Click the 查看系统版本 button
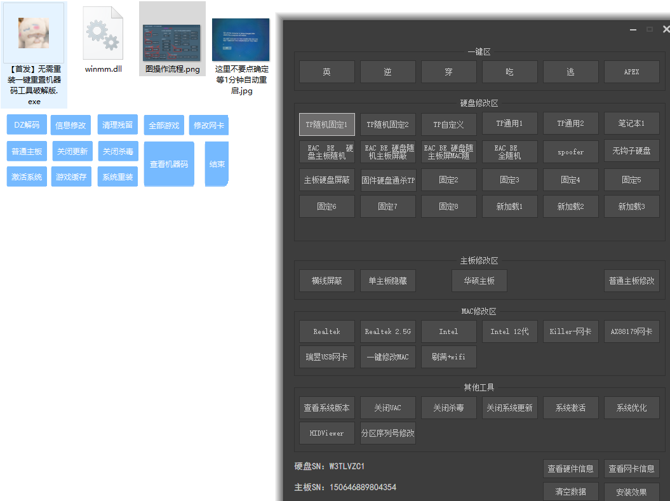 tap(326, 408)
